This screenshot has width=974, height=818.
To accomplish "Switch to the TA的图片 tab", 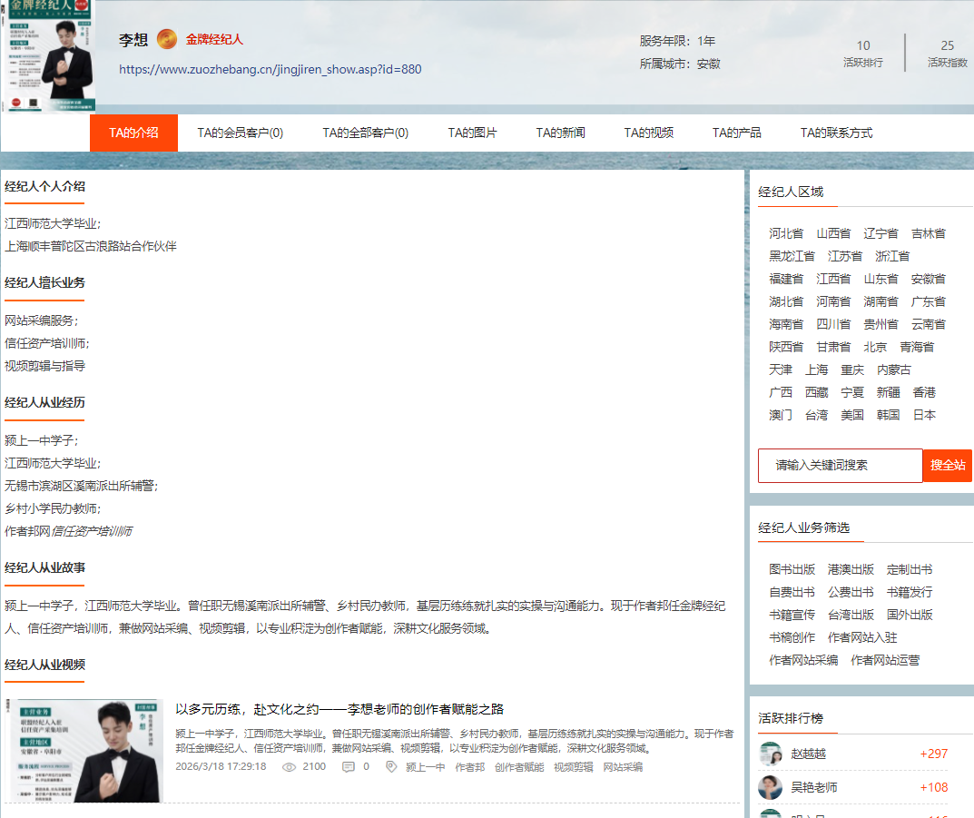I will [472, 133].
